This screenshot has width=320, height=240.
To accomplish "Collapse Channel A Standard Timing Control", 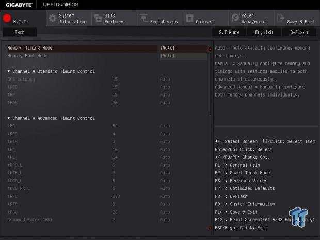I will pyautogui.click(x=9, y=71).
